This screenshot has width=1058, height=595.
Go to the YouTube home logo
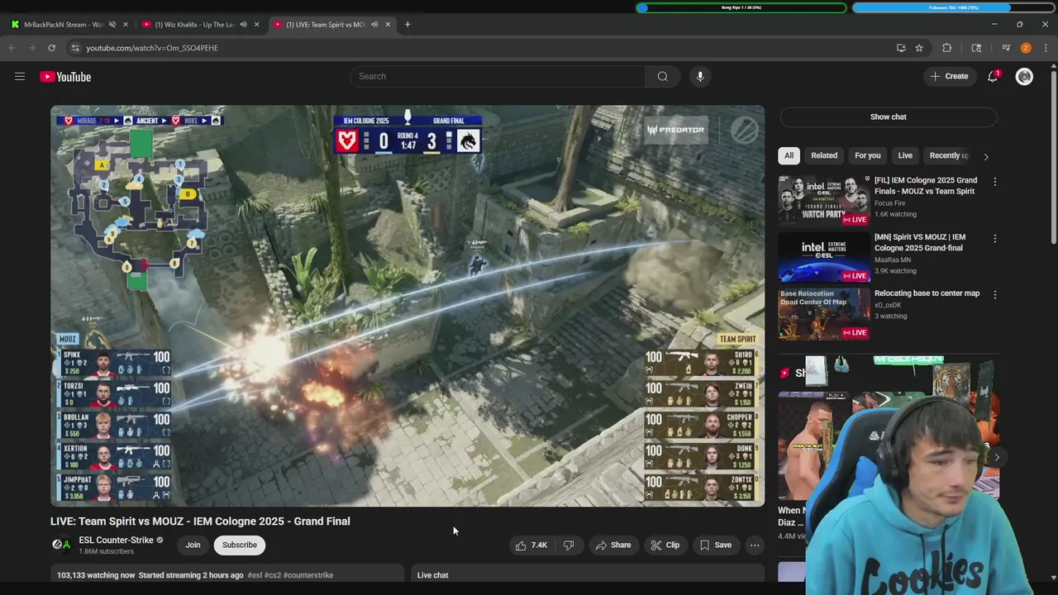pyautogui.click(x=65, y=77)
